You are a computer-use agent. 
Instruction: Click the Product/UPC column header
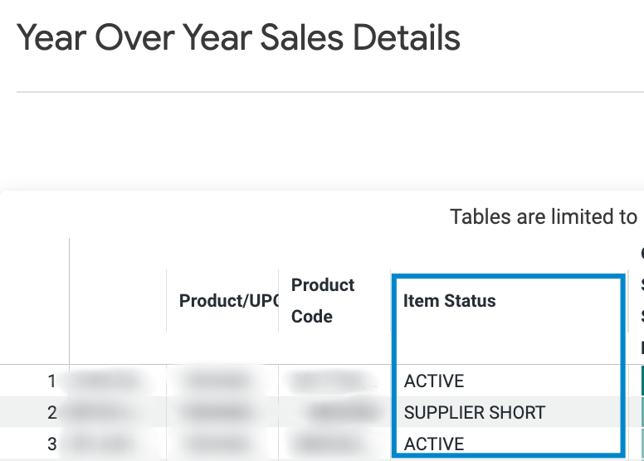tap(228, 301)
